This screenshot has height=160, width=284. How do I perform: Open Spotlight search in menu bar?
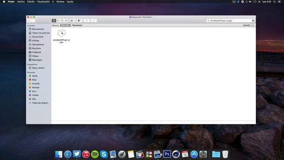(x=275, y=2)
